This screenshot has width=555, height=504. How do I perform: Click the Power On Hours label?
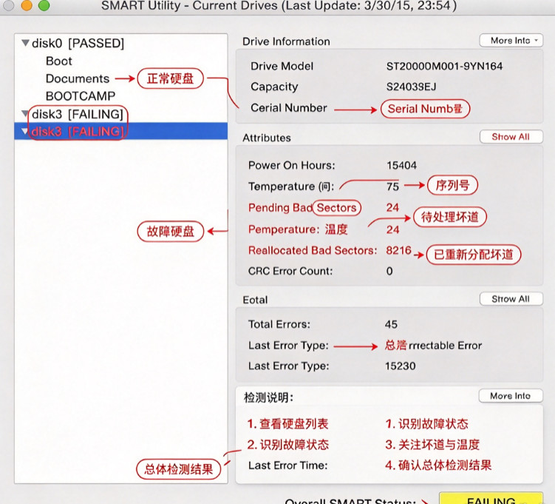pos(291,165)
